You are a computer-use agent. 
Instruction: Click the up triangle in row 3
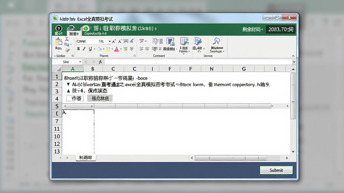(68, 90)
